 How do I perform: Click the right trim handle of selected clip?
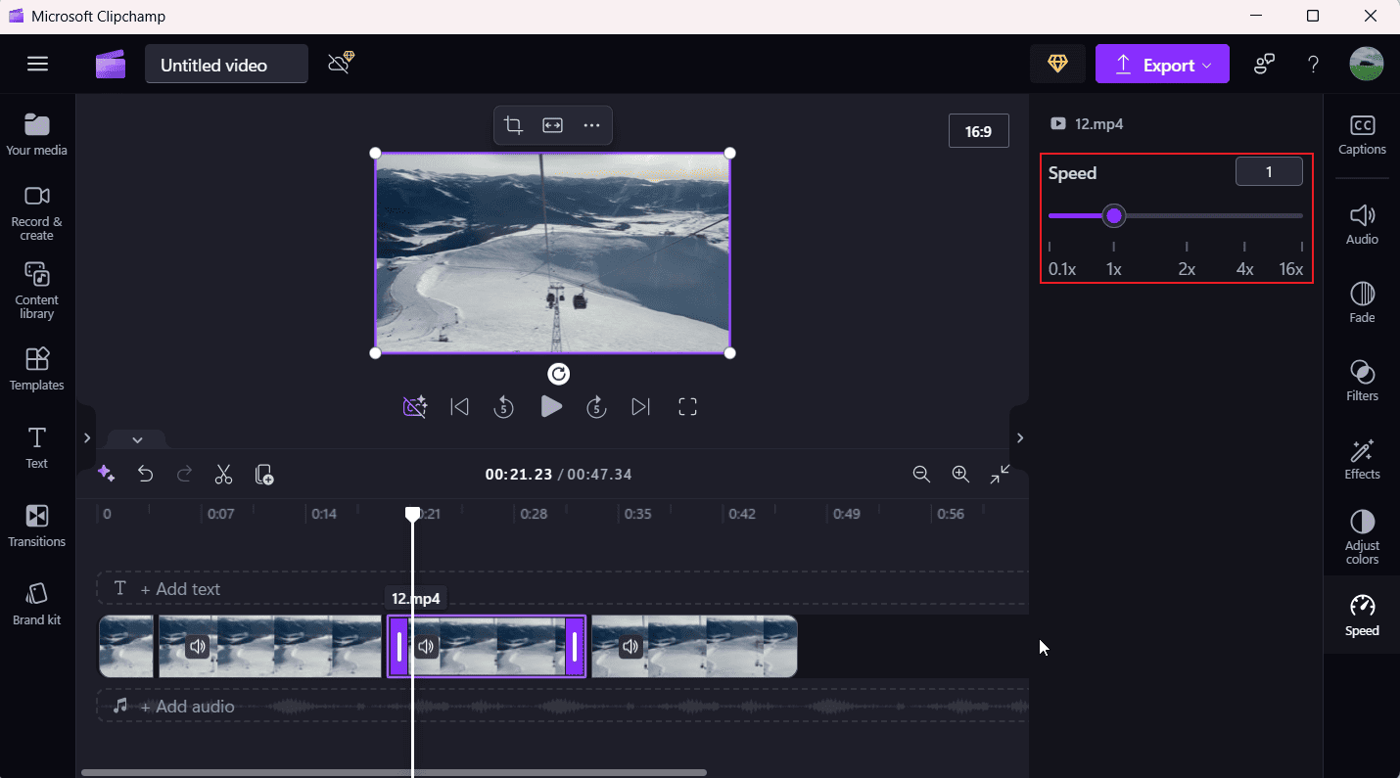point(575,646)
